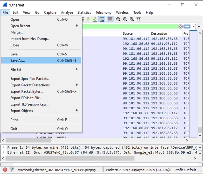
Task: Open the display filter history dropdown
Action: pos(194,27)
